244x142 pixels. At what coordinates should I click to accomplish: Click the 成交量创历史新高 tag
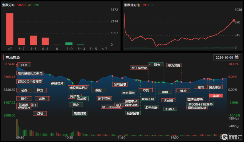(x=30, y=73)
